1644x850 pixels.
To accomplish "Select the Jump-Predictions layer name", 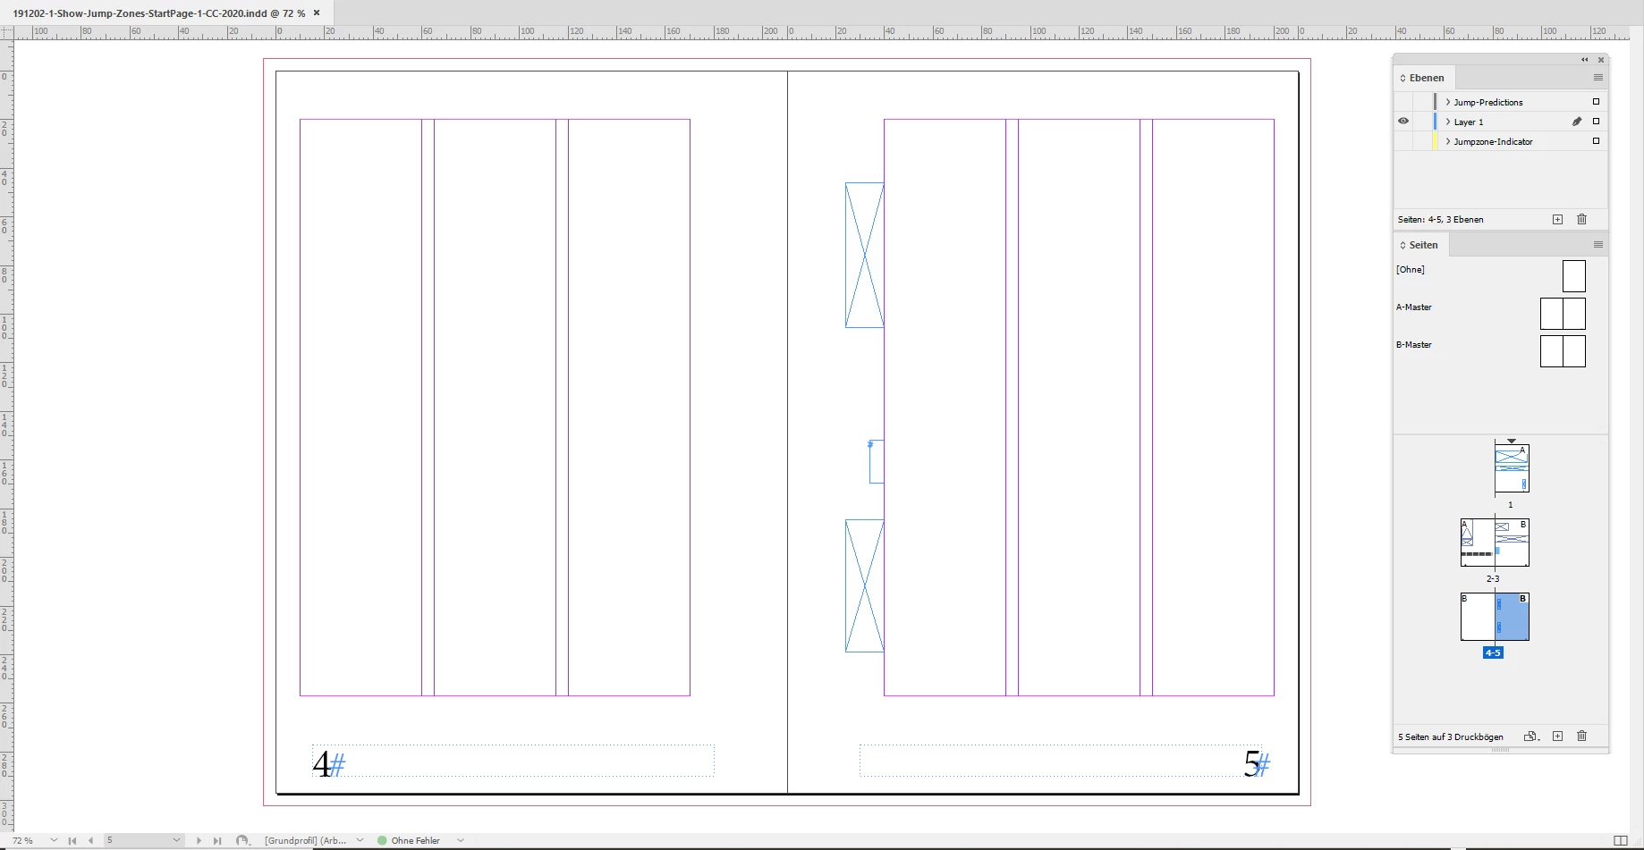I will (x=1487, y=102).
